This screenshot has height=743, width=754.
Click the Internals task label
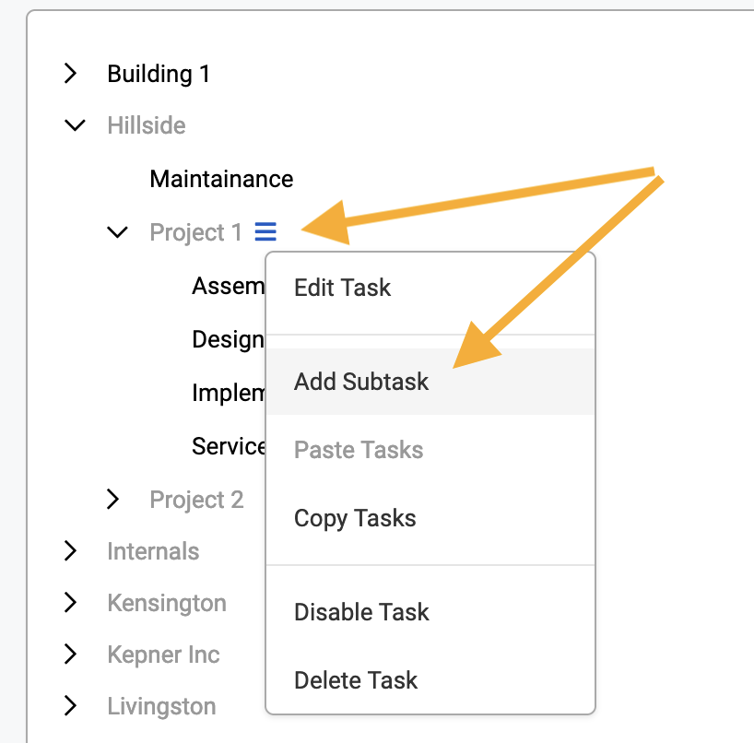point(153,551)
